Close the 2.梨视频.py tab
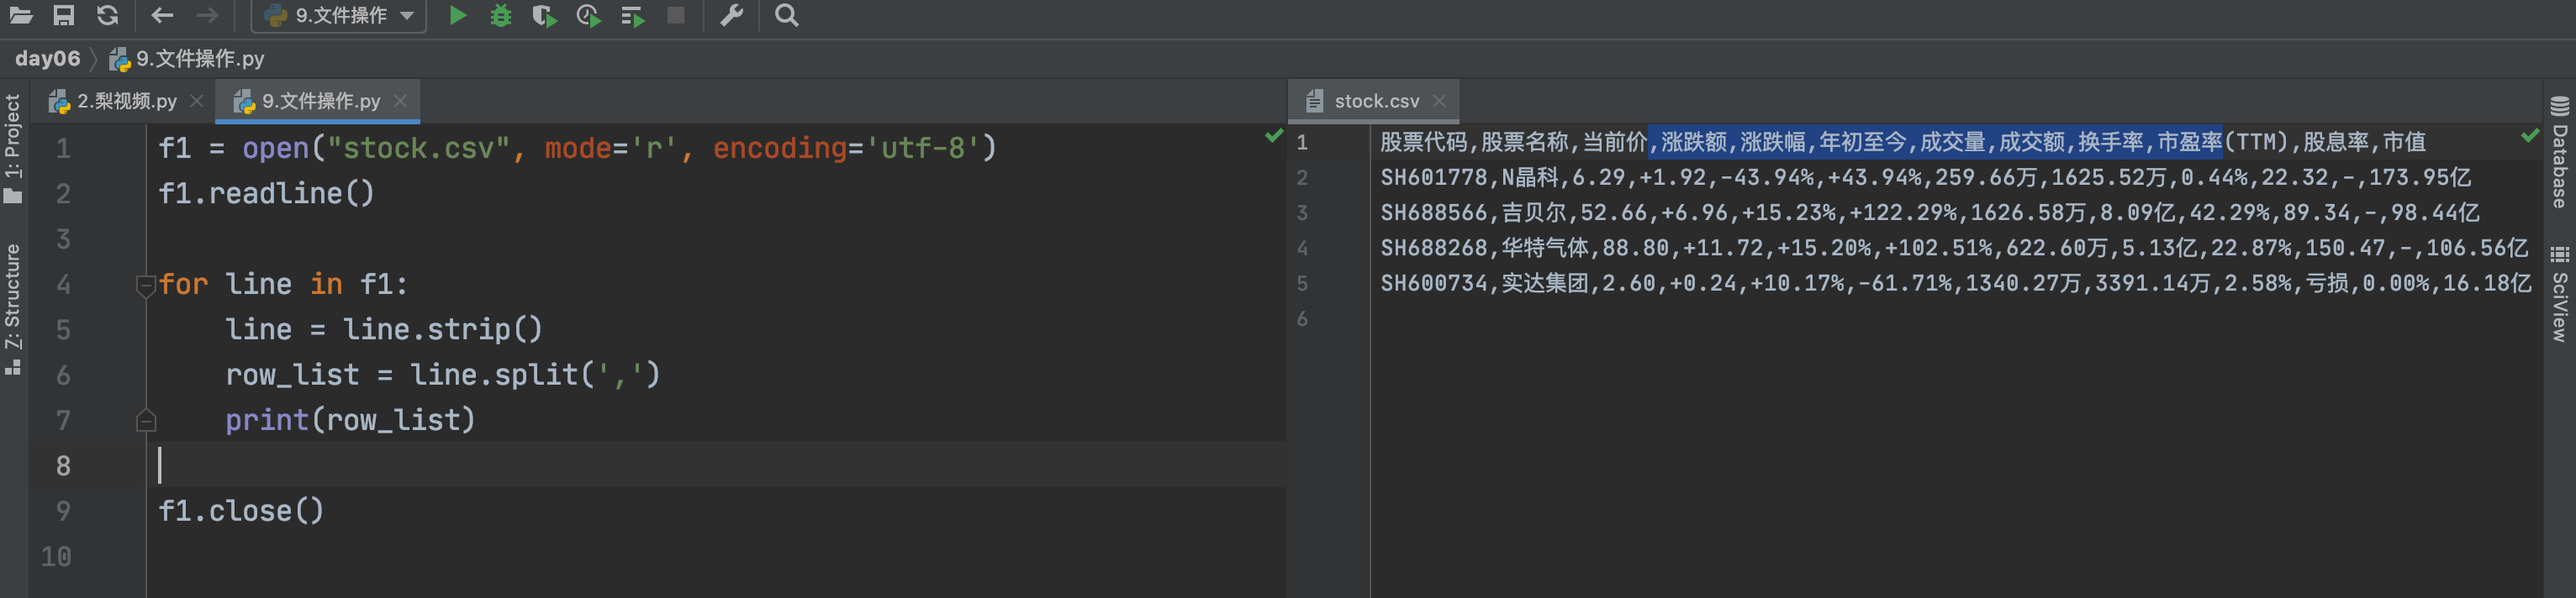This screenshot has height=598, width=2576. coord(197,101)
